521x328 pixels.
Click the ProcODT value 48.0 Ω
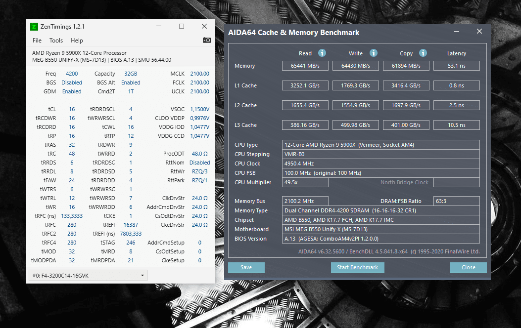(200, 154)
